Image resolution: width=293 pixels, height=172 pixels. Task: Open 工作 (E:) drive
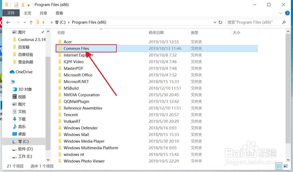pos(25,156)
